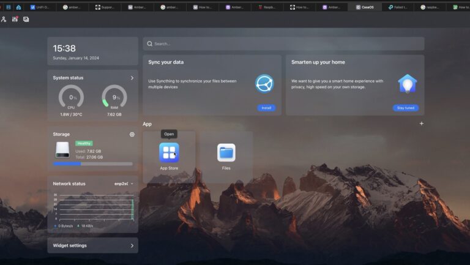Click the RAM usage gauge
470x265 pixels.
coord(114,97)
